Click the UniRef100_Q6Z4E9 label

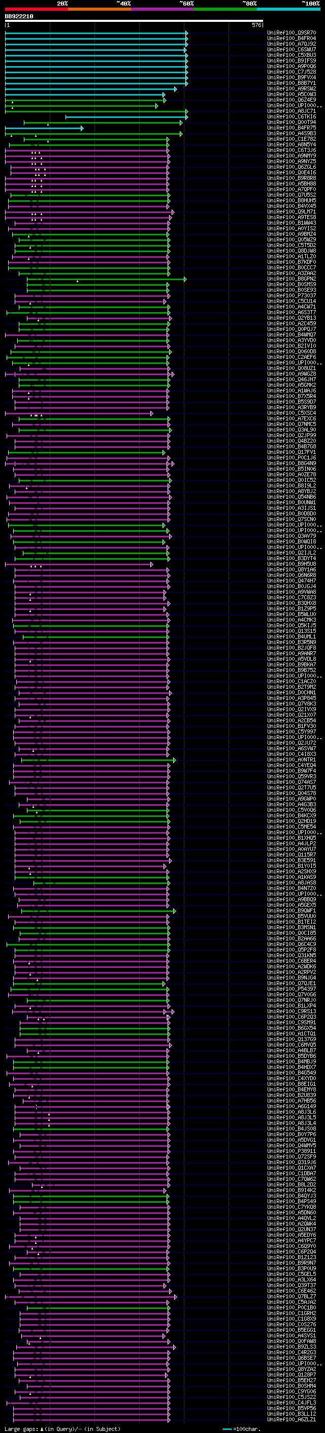291,100
